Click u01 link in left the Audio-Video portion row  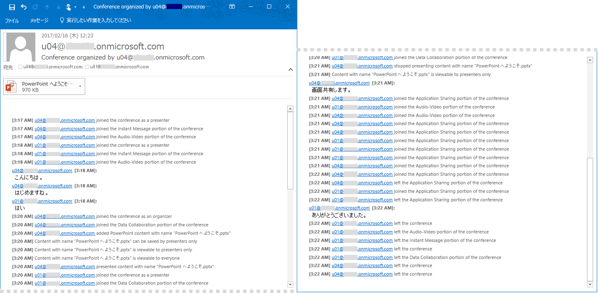point(362,232)
